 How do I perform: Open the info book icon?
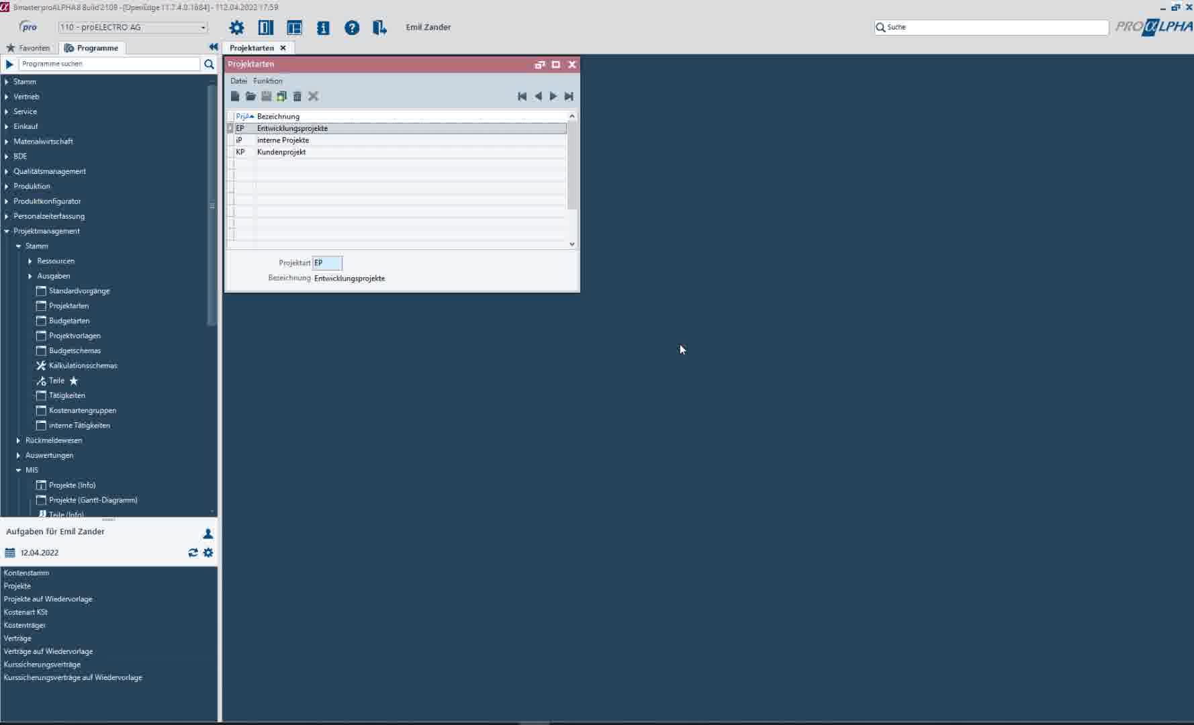pyautogui.click(x=323, y=28)
